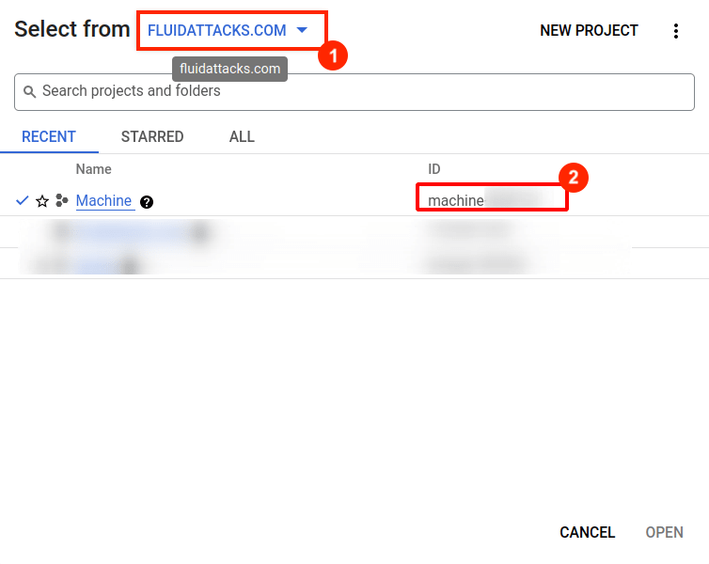Select the machine project ID cell
Screen dimensions: 709x564
pos(492,197)
